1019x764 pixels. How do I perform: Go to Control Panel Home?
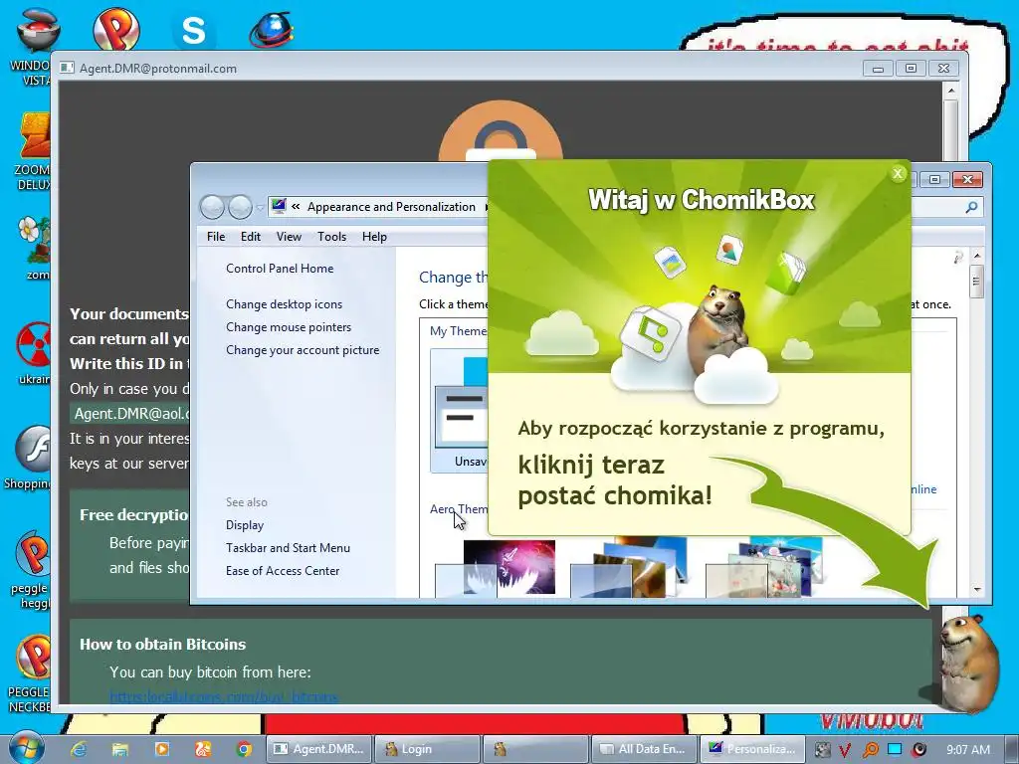coord(280,269)
